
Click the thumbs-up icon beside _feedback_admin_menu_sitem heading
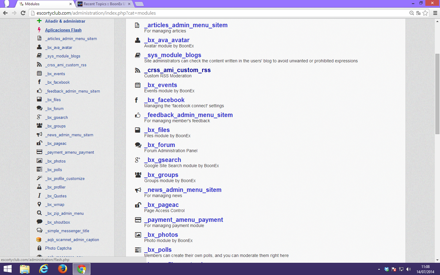(x=138, y=115)
